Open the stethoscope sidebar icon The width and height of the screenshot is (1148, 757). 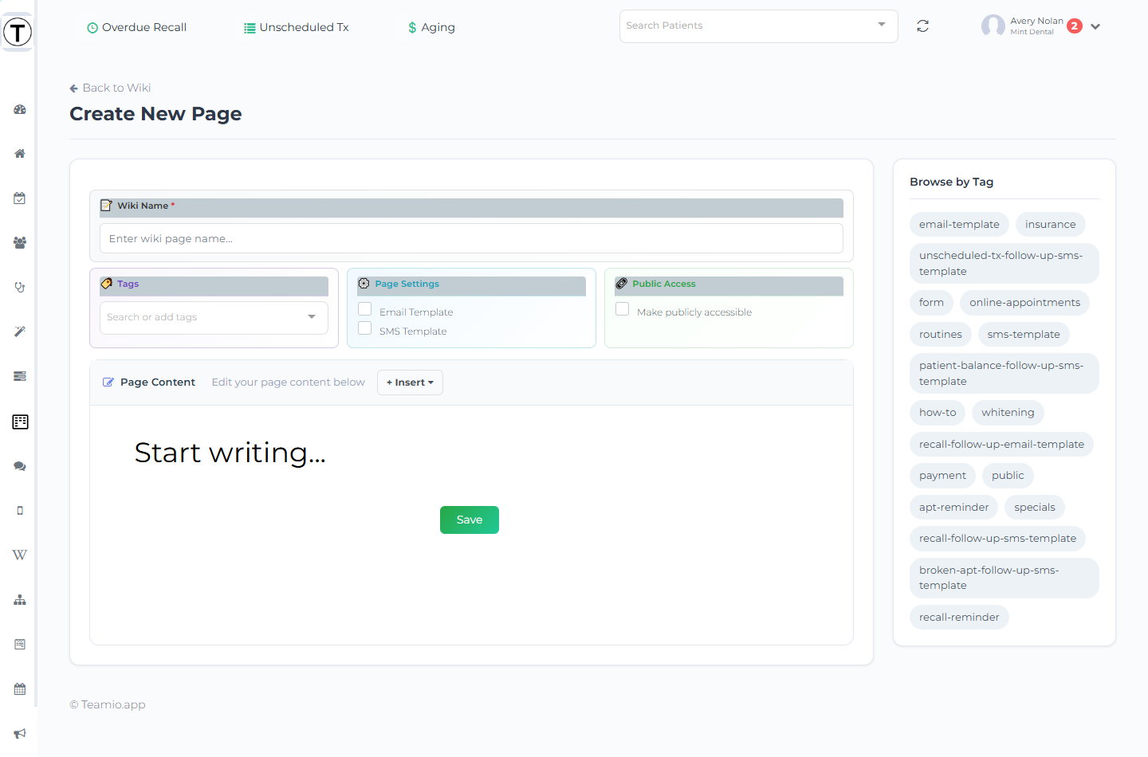click(x=20, y=288)
